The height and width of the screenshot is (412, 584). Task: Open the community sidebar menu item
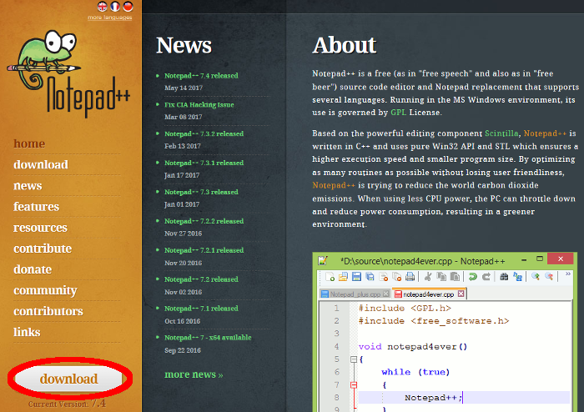(45, 290)
